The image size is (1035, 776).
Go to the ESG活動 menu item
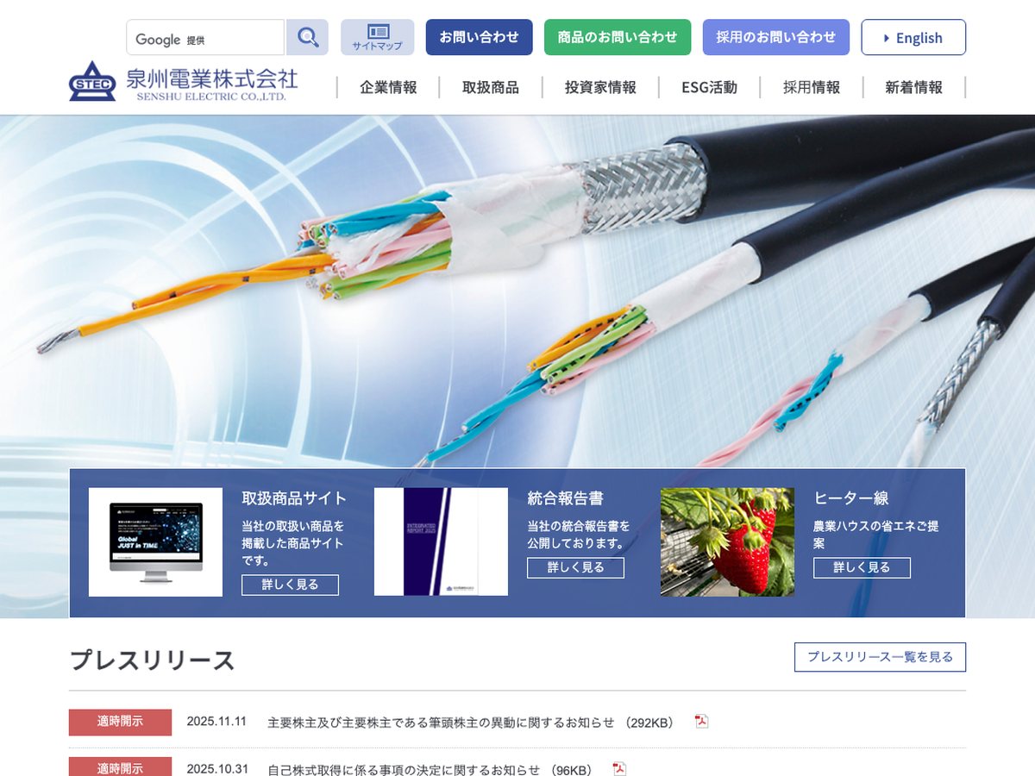[709, 87]
